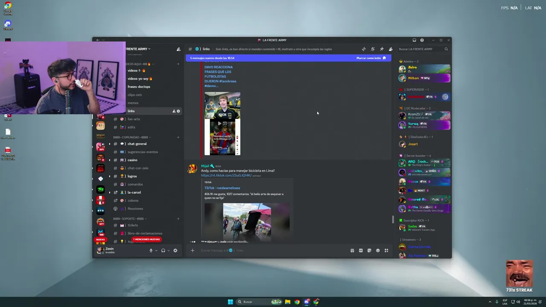Open Mijail's avatar in the chat

tap(193, 169)
